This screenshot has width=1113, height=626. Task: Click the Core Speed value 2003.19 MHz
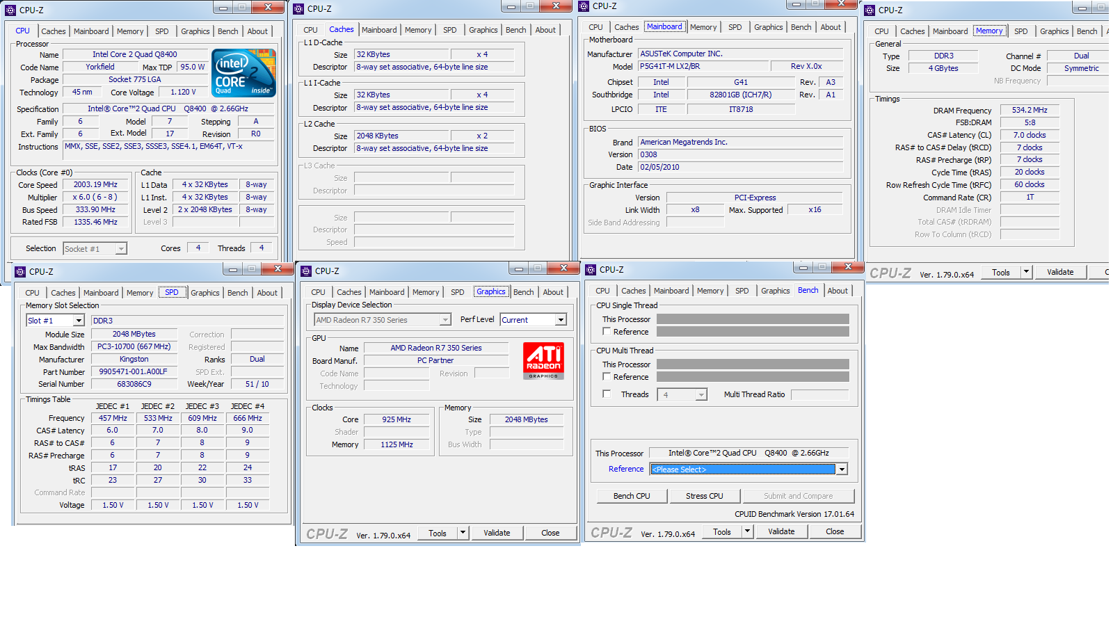[x=95, y=185]
